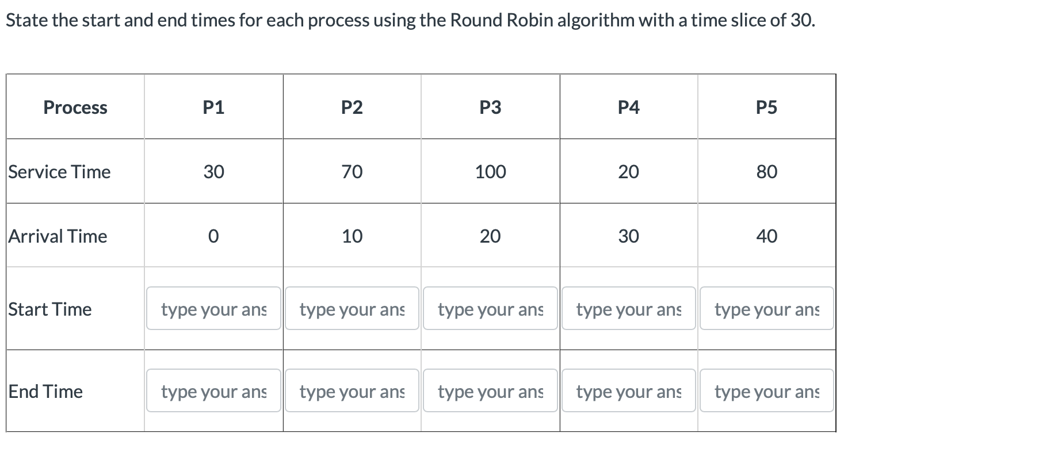
Task: Select the P1 column header
Action: 213,107
